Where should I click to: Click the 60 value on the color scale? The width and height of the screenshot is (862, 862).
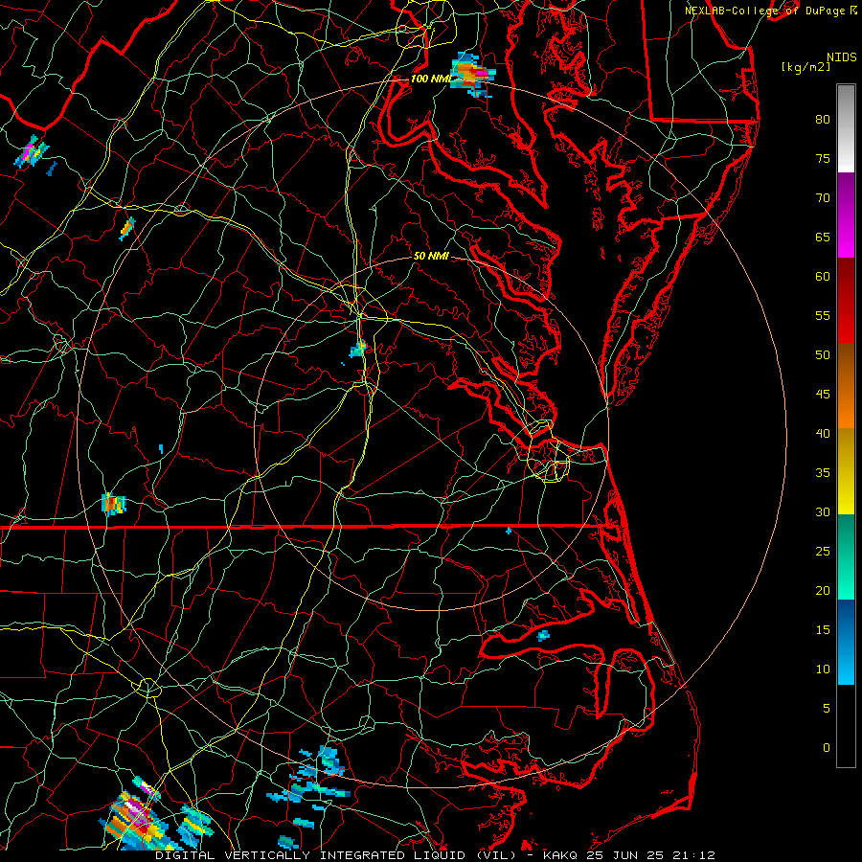[823, 277]
